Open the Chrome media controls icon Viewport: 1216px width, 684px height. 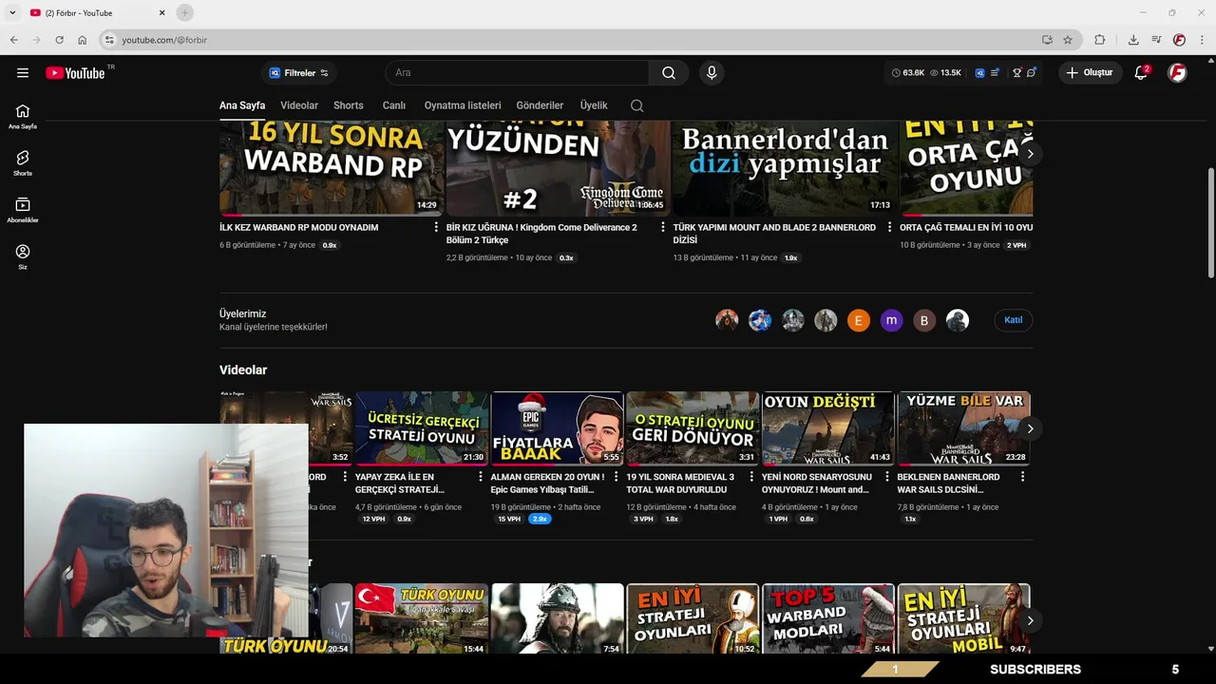1156,40
